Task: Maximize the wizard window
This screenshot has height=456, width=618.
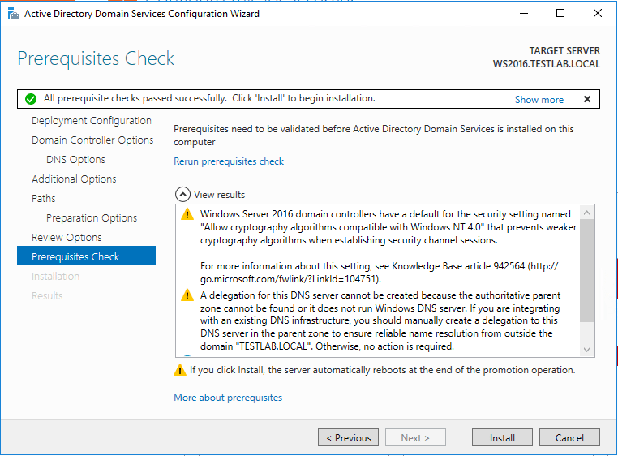Action: [560, 13]
